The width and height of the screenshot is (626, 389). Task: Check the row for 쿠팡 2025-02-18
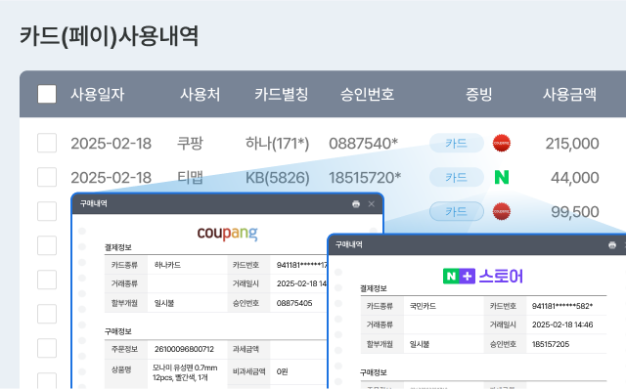[47, 143]
